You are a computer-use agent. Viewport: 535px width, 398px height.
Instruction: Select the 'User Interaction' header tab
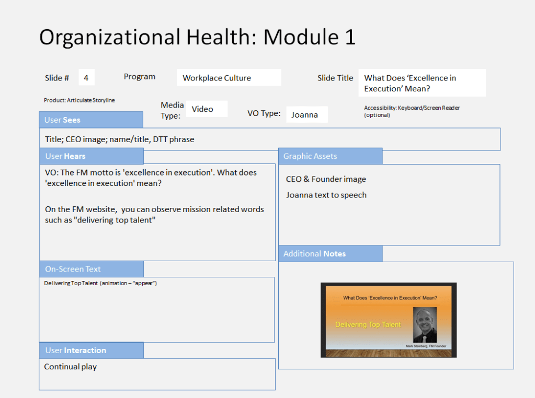tap(91, 350)
